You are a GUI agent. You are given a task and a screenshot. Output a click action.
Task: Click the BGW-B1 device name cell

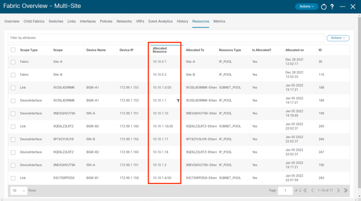coord(93,178)
